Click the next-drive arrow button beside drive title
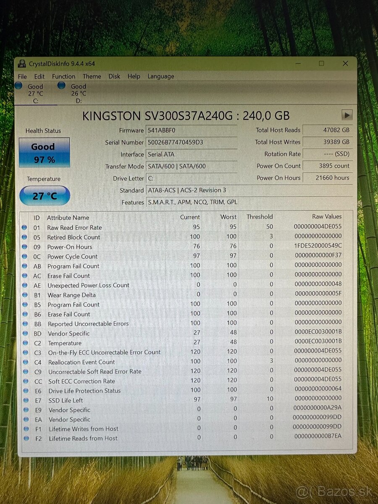Viewport: 378px width, 504px height. pos(347,115)
